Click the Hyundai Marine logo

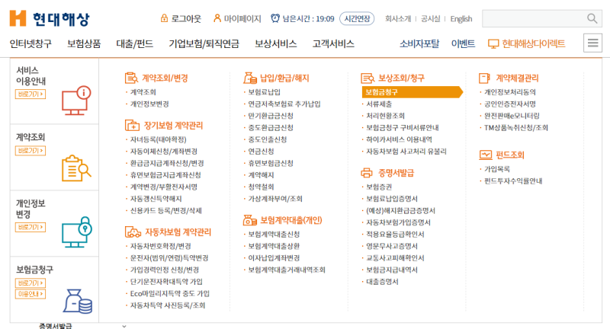click(x=50, y=18)
